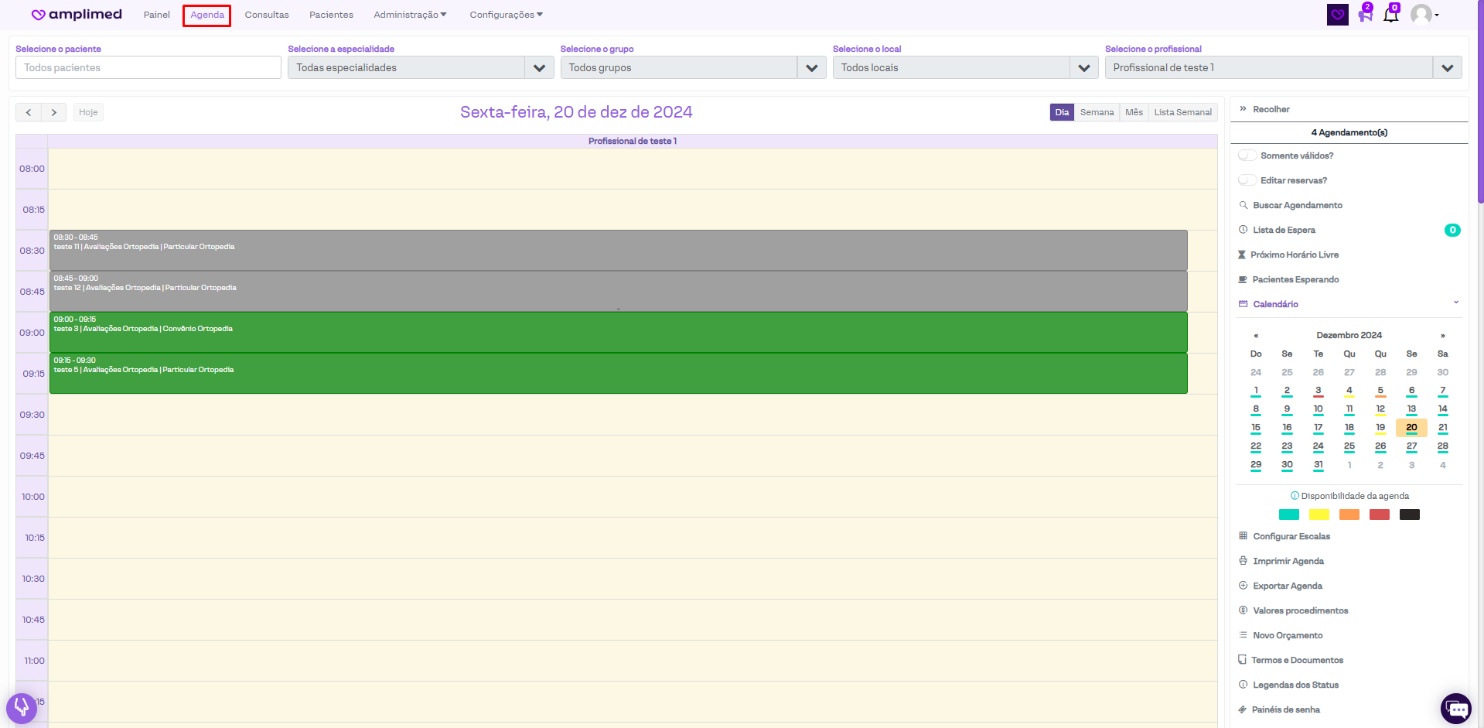Click the Imprimir Agenda printer icon
Image resolution: width=1484 pixels, height=728 pixels.
[x=1243, y=561]
